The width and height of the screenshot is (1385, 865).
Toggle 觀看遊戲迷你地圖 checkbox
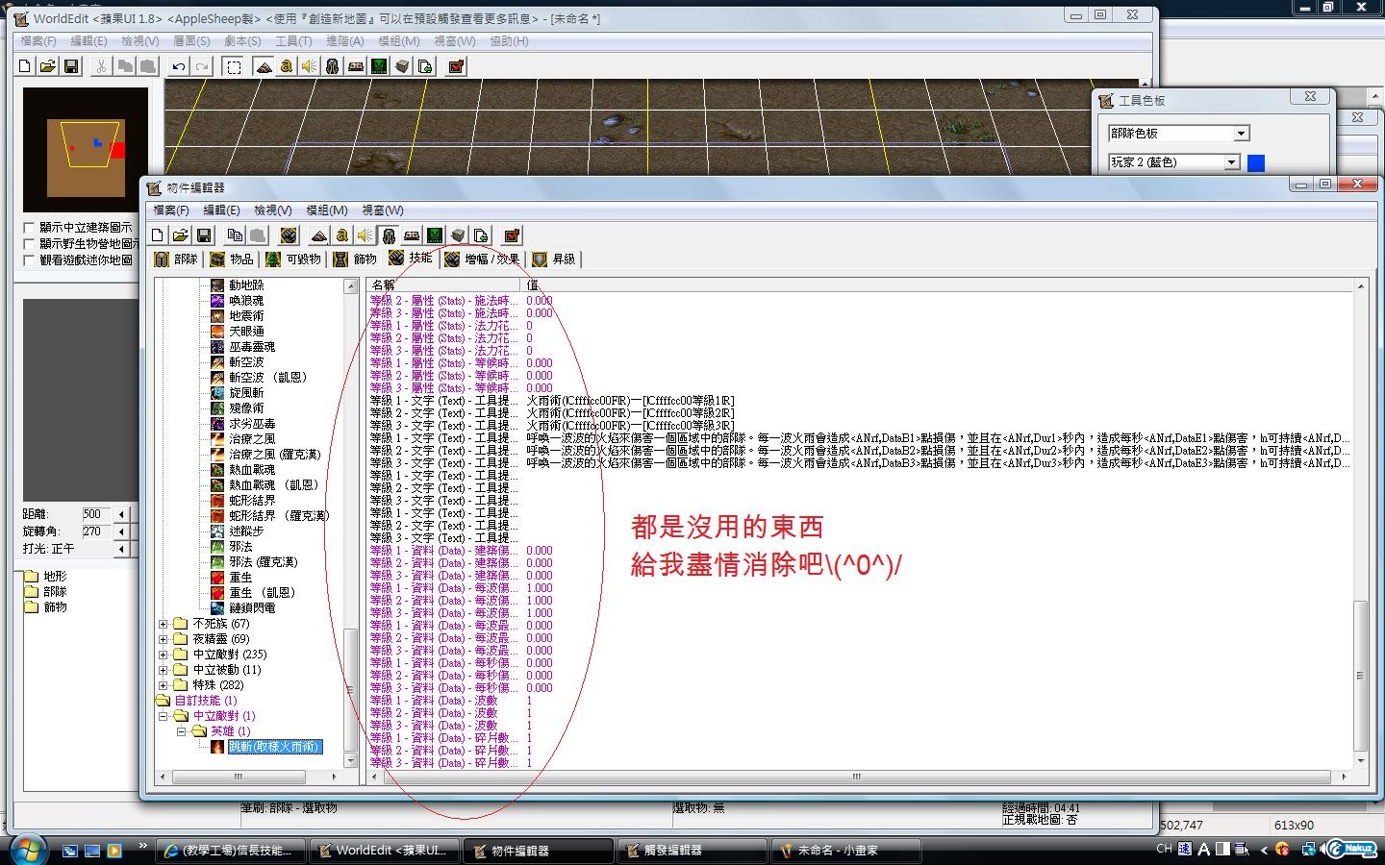(29, 260)
